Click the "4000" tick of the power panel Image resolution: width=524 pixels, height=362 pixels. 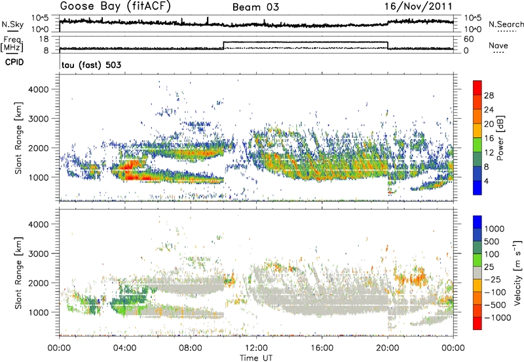click(39, 90)
